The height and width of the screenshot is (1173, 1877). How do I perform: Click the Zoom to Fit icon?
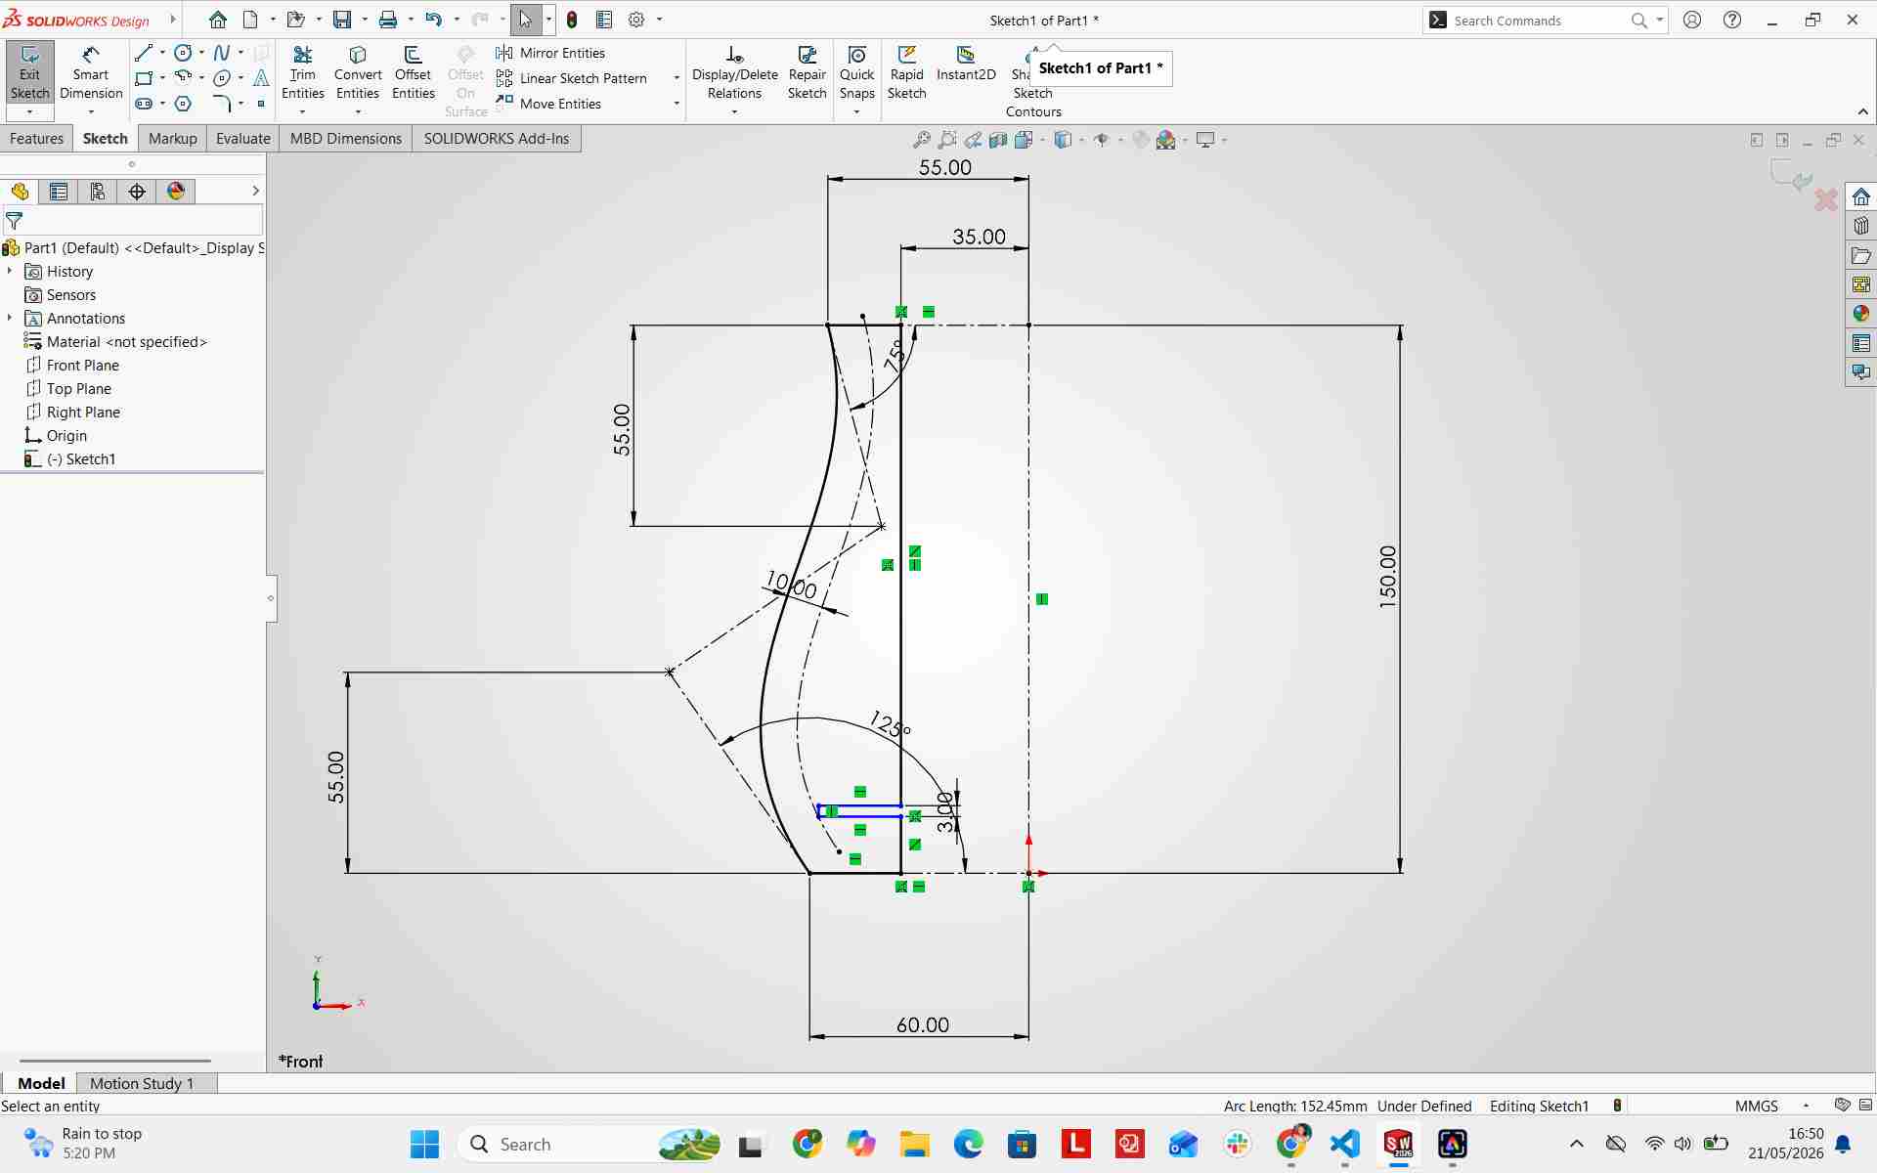click(921, 140)
